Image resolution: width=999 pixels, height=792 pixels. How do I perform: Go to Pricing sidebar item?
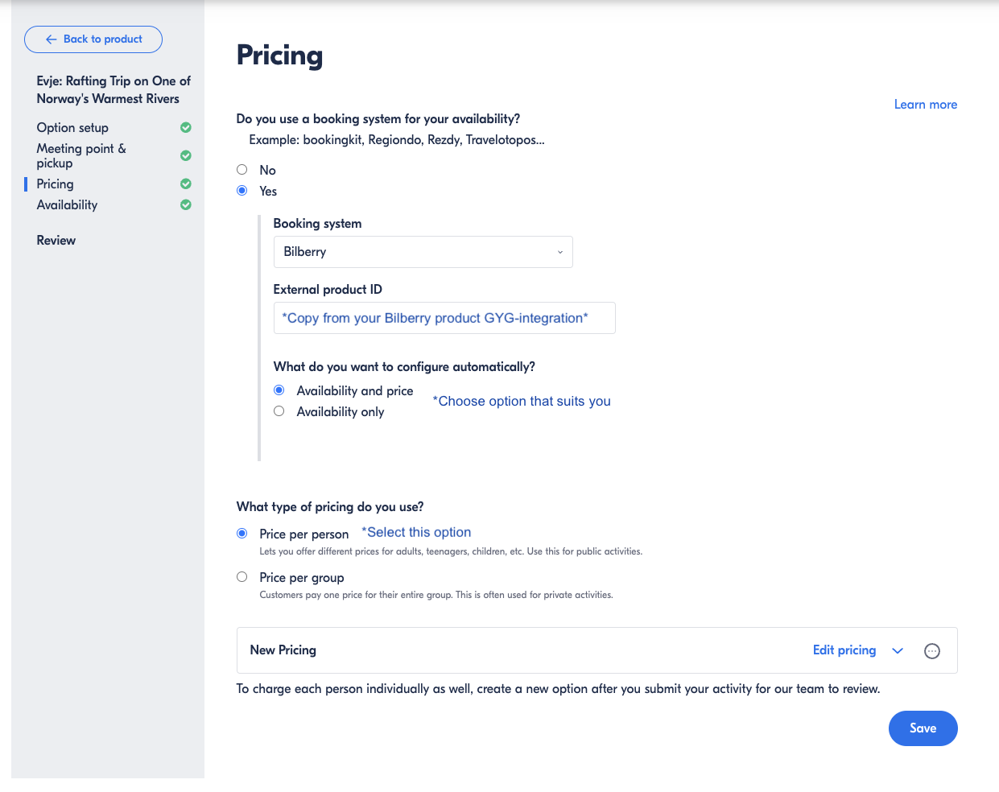pos(55,184)
